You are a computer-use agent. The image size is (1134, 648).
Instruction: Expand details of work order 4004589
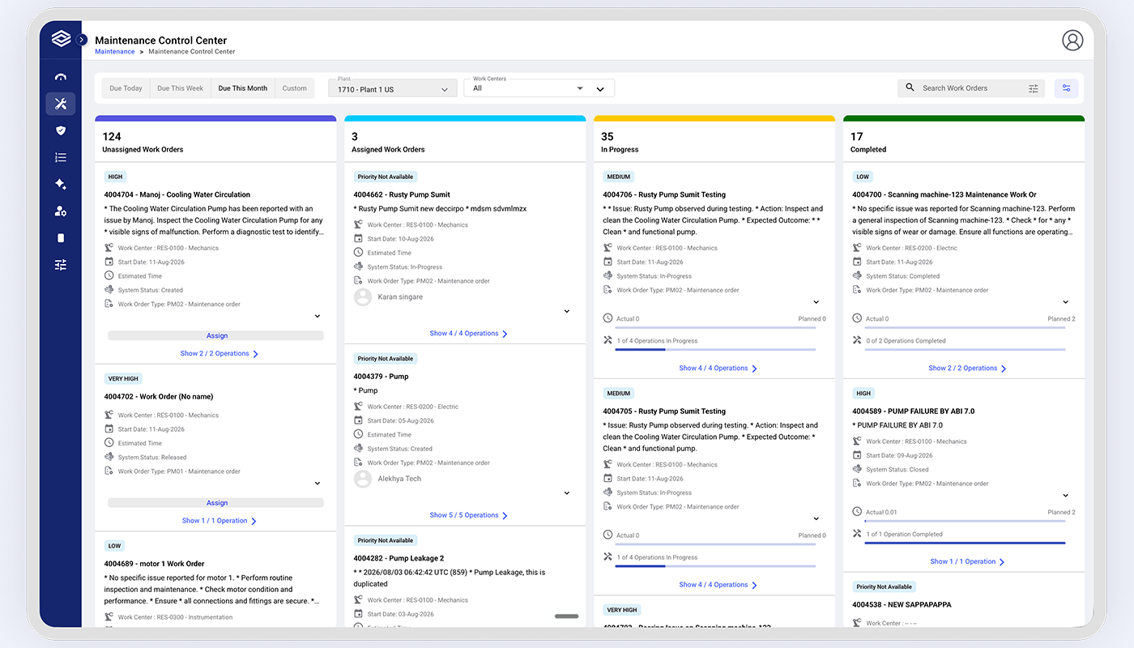click(1066, 496)
